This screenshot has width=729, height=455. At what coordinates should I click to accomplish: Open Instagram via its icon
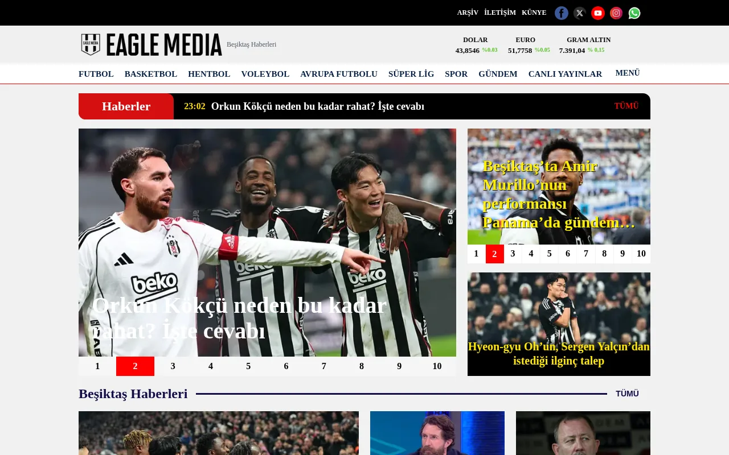coord(616,13)
